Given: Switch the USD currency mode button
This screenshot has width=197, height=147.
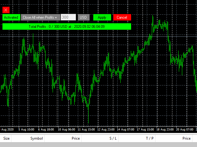Looking at the screenshot, I should (83, 17).
